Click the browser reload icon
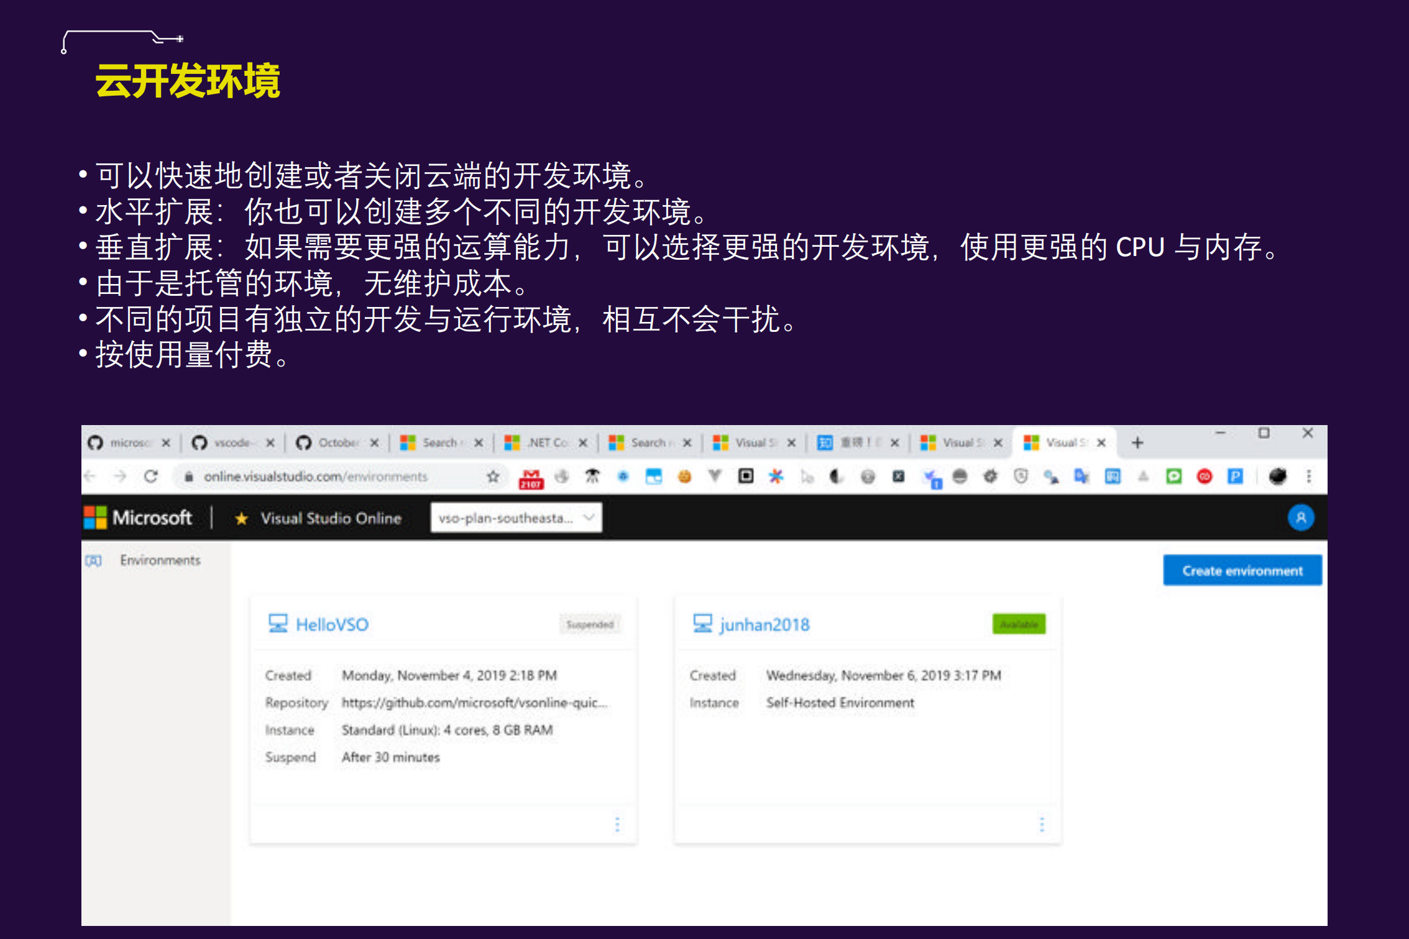Screen dimensions: 1409x939 click(152, 476)
